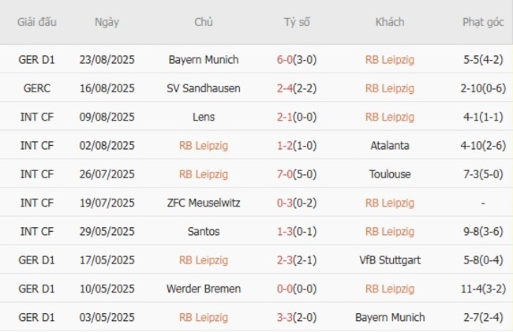Select the Santos team name
The width and height of the screenshot is (513, 332).
(x=204, y=232)
